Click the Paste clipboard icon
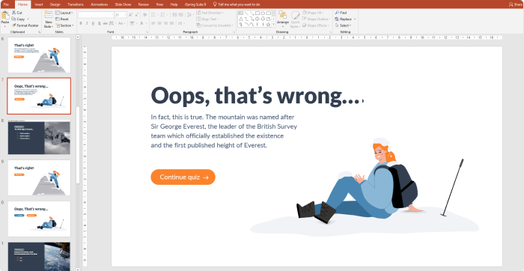This screenshot has height=271, width=524. point(5,15)
